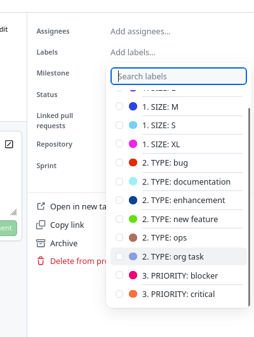This screenshot has height=337, width=254.
Task: Select the 2. TYPE: new feature label text
Action: (x=180, y=219)
